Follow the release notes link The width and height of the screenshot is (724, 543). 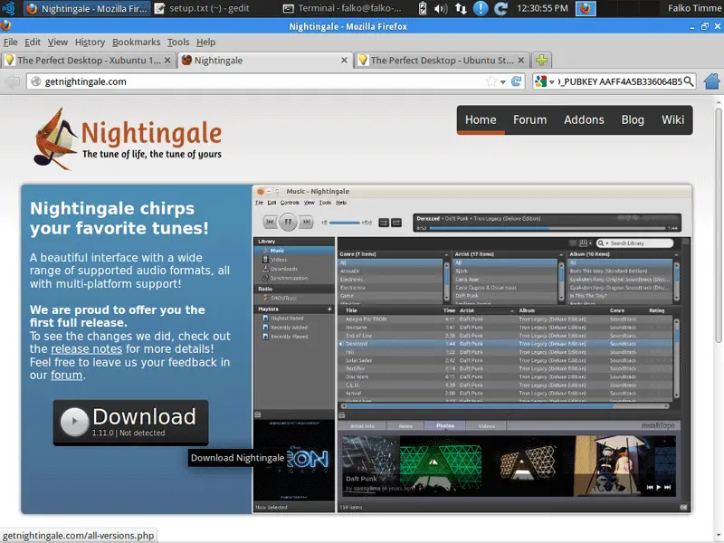pos(86,349)
